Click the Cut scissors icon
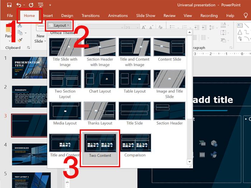 (x=20, y=25)
